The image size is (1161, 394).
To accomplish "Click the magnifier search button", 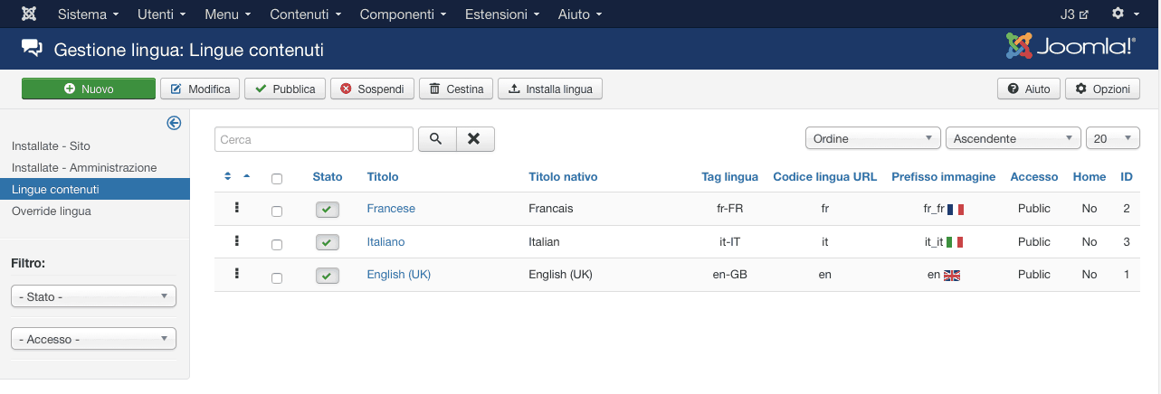I will click(x=435, y=139).
